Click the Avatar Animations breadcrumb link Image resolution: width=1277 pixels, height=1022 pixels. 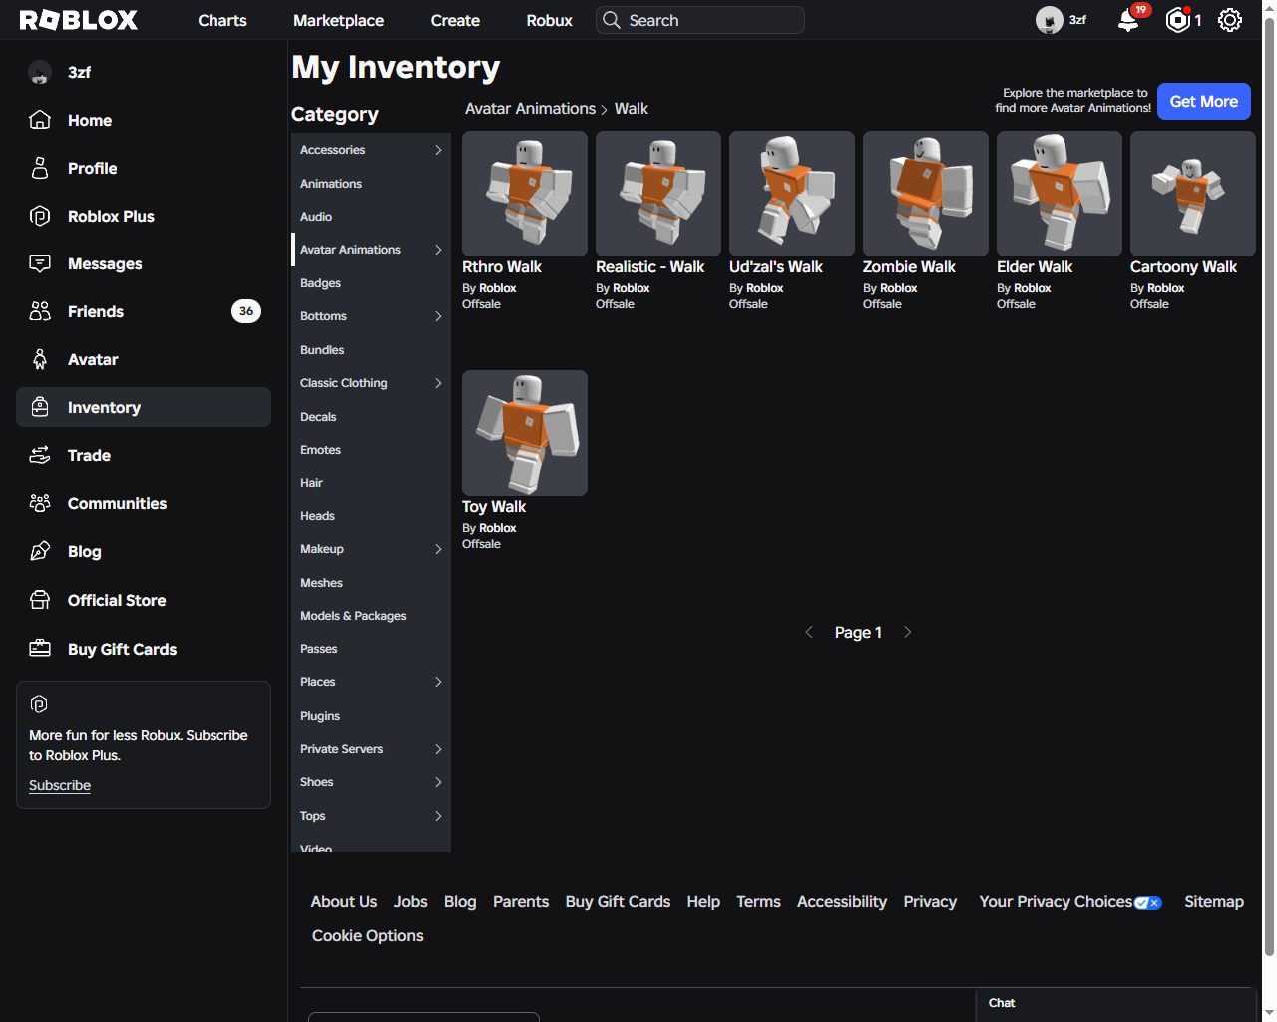point(531,109)
